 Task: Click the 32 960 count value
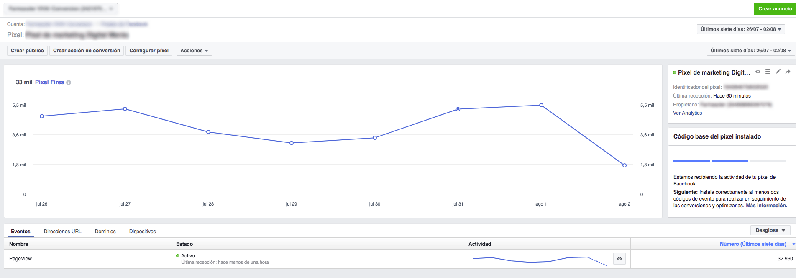click(785, 259)
